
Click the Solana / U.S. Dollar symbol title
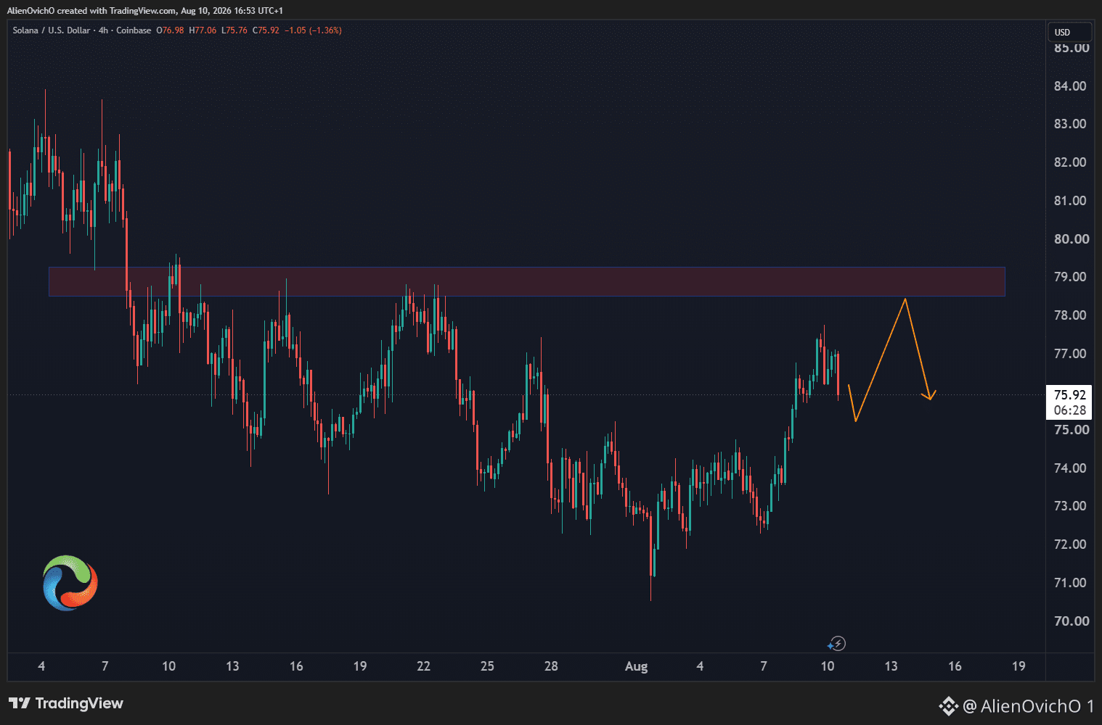coord(52,30)
